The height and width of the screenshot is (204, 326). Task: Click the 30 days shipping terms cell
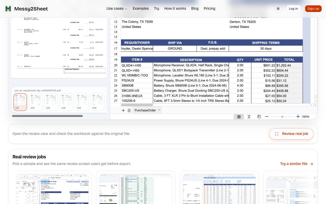pos(266,48)
